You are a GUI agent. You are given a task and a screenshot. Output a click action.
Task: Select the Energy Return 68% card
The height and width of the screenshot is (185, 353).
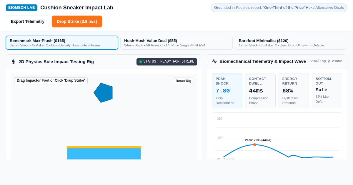click(294, 91)
